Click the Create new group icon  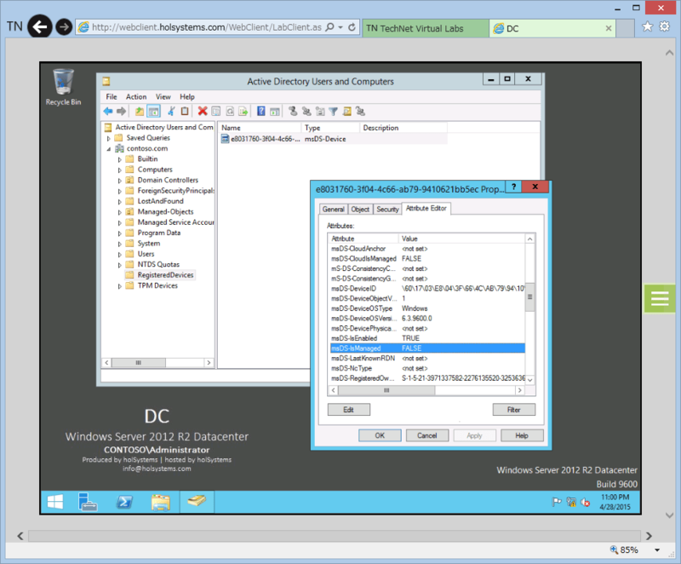pos(306,112)
